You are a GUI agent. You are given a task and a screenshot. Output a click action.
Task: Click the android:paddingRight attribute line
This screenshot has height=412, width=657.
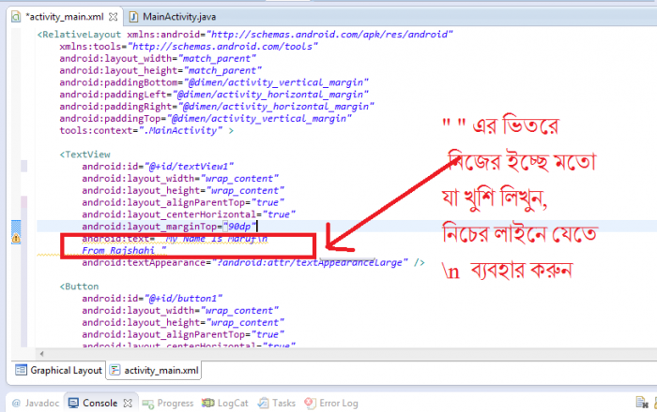[x=217, y=107]
